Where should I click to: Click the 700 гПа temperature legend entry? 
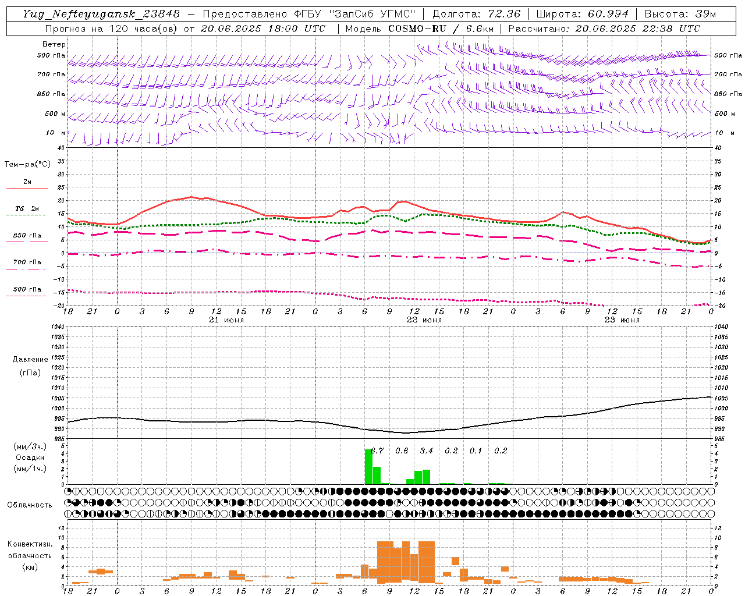coord(27,262)
